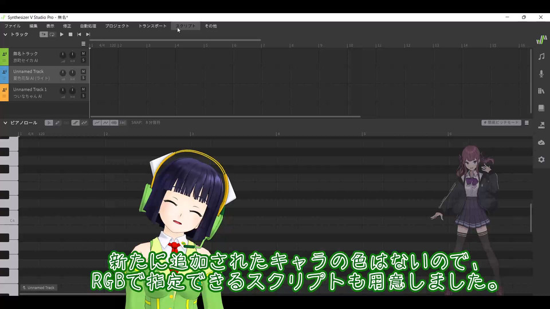
Task: Open the Voice microphone panel
Action: click(x=541, y=74)
